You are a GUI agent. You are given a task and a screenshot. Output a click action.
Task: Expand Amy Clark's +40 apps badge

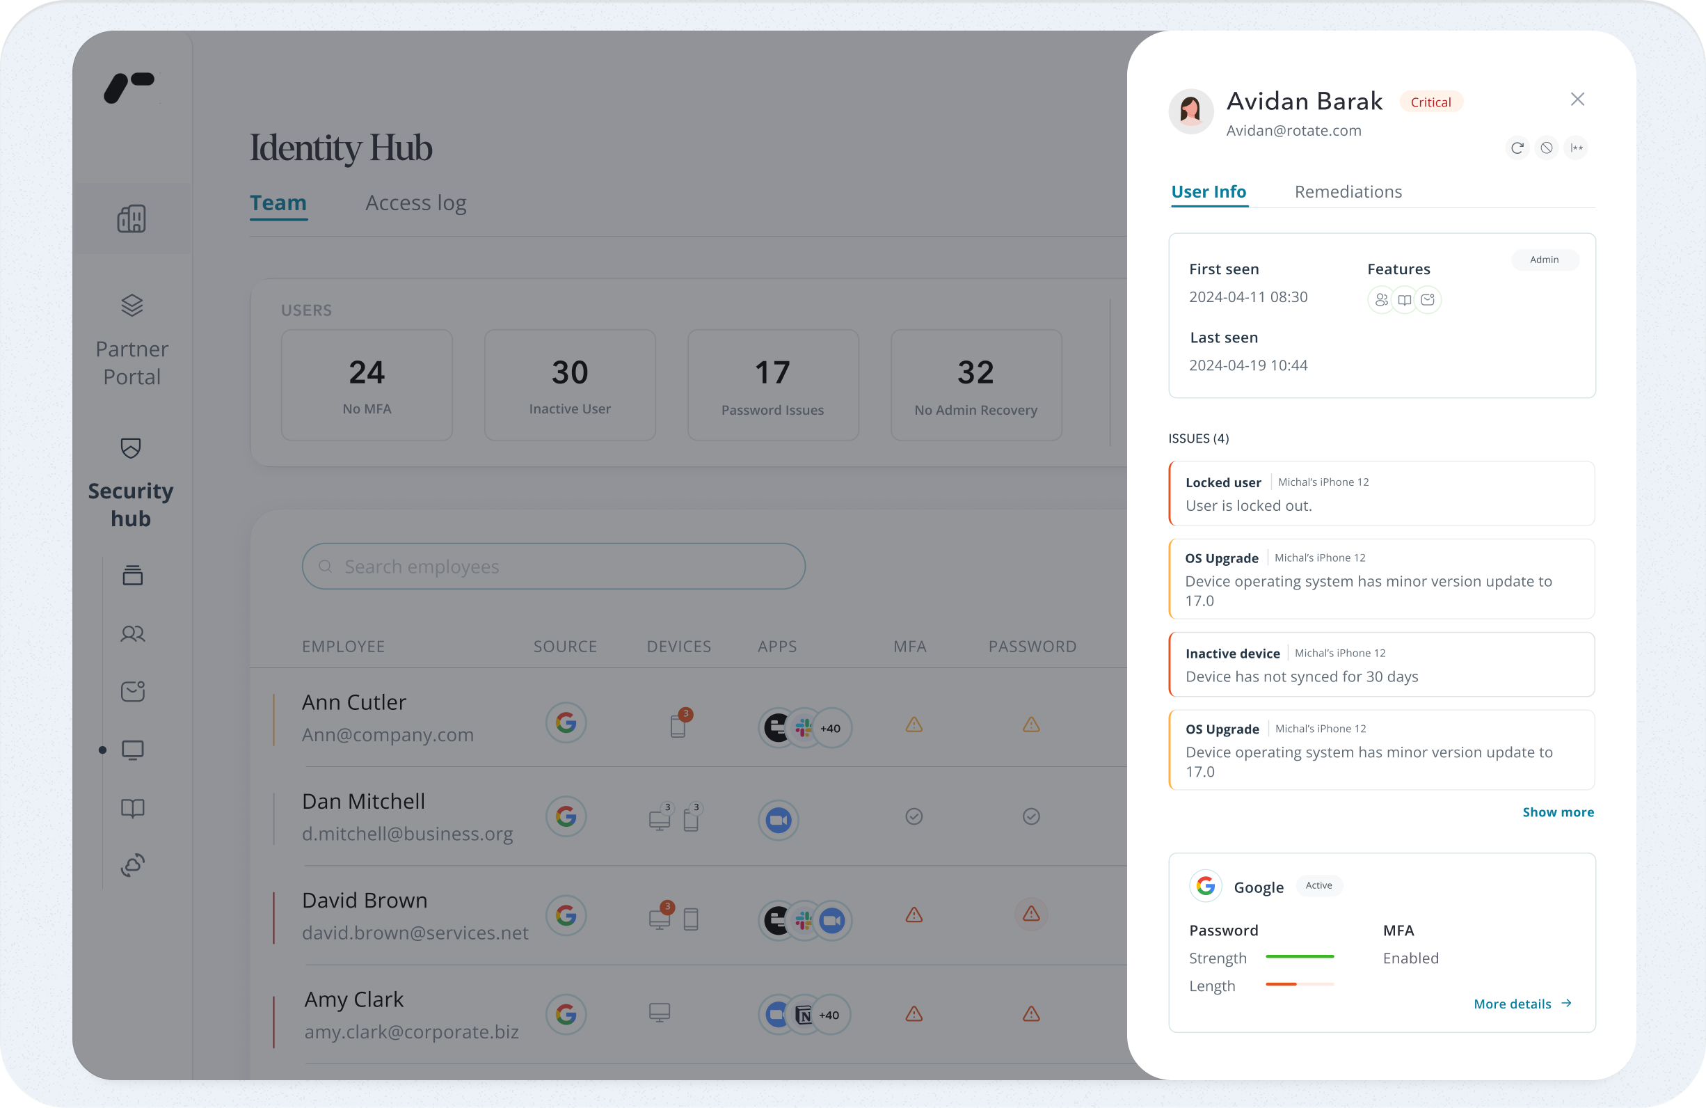pos(829,1015)
